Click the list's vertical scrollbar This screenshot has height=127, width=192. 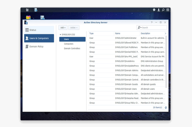coord(166,62)
